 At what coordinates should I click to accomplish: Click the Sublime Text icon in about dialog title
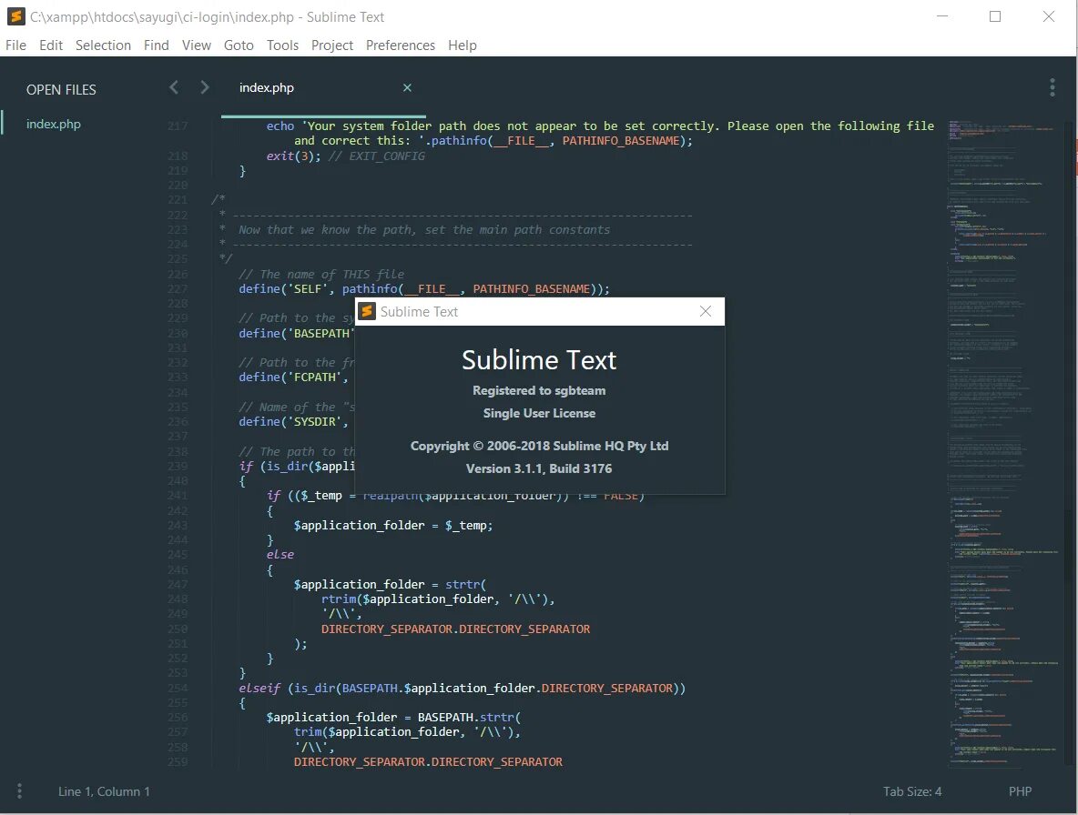[368, 312]
